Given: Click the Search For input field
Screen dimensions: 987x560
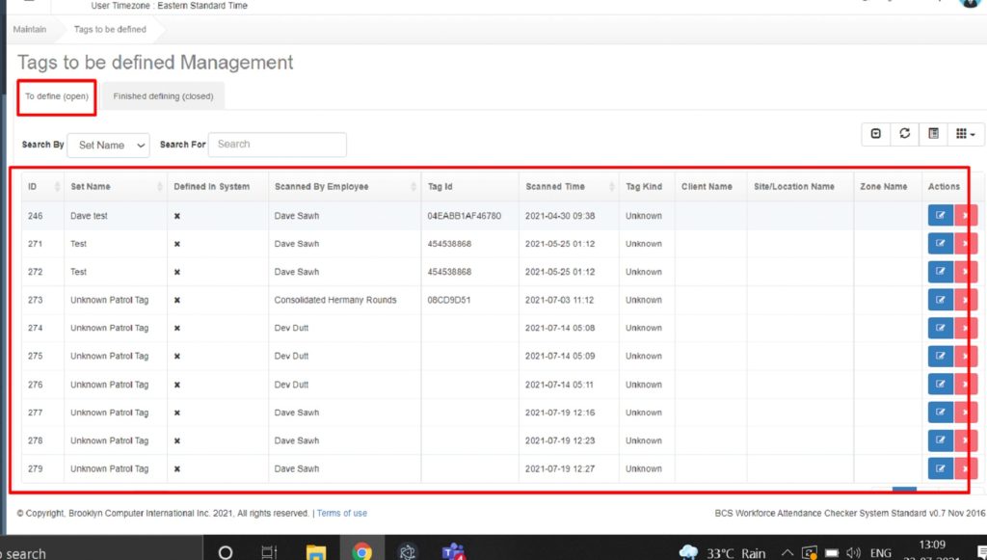Looking at the screenshot, I should 278,145.
